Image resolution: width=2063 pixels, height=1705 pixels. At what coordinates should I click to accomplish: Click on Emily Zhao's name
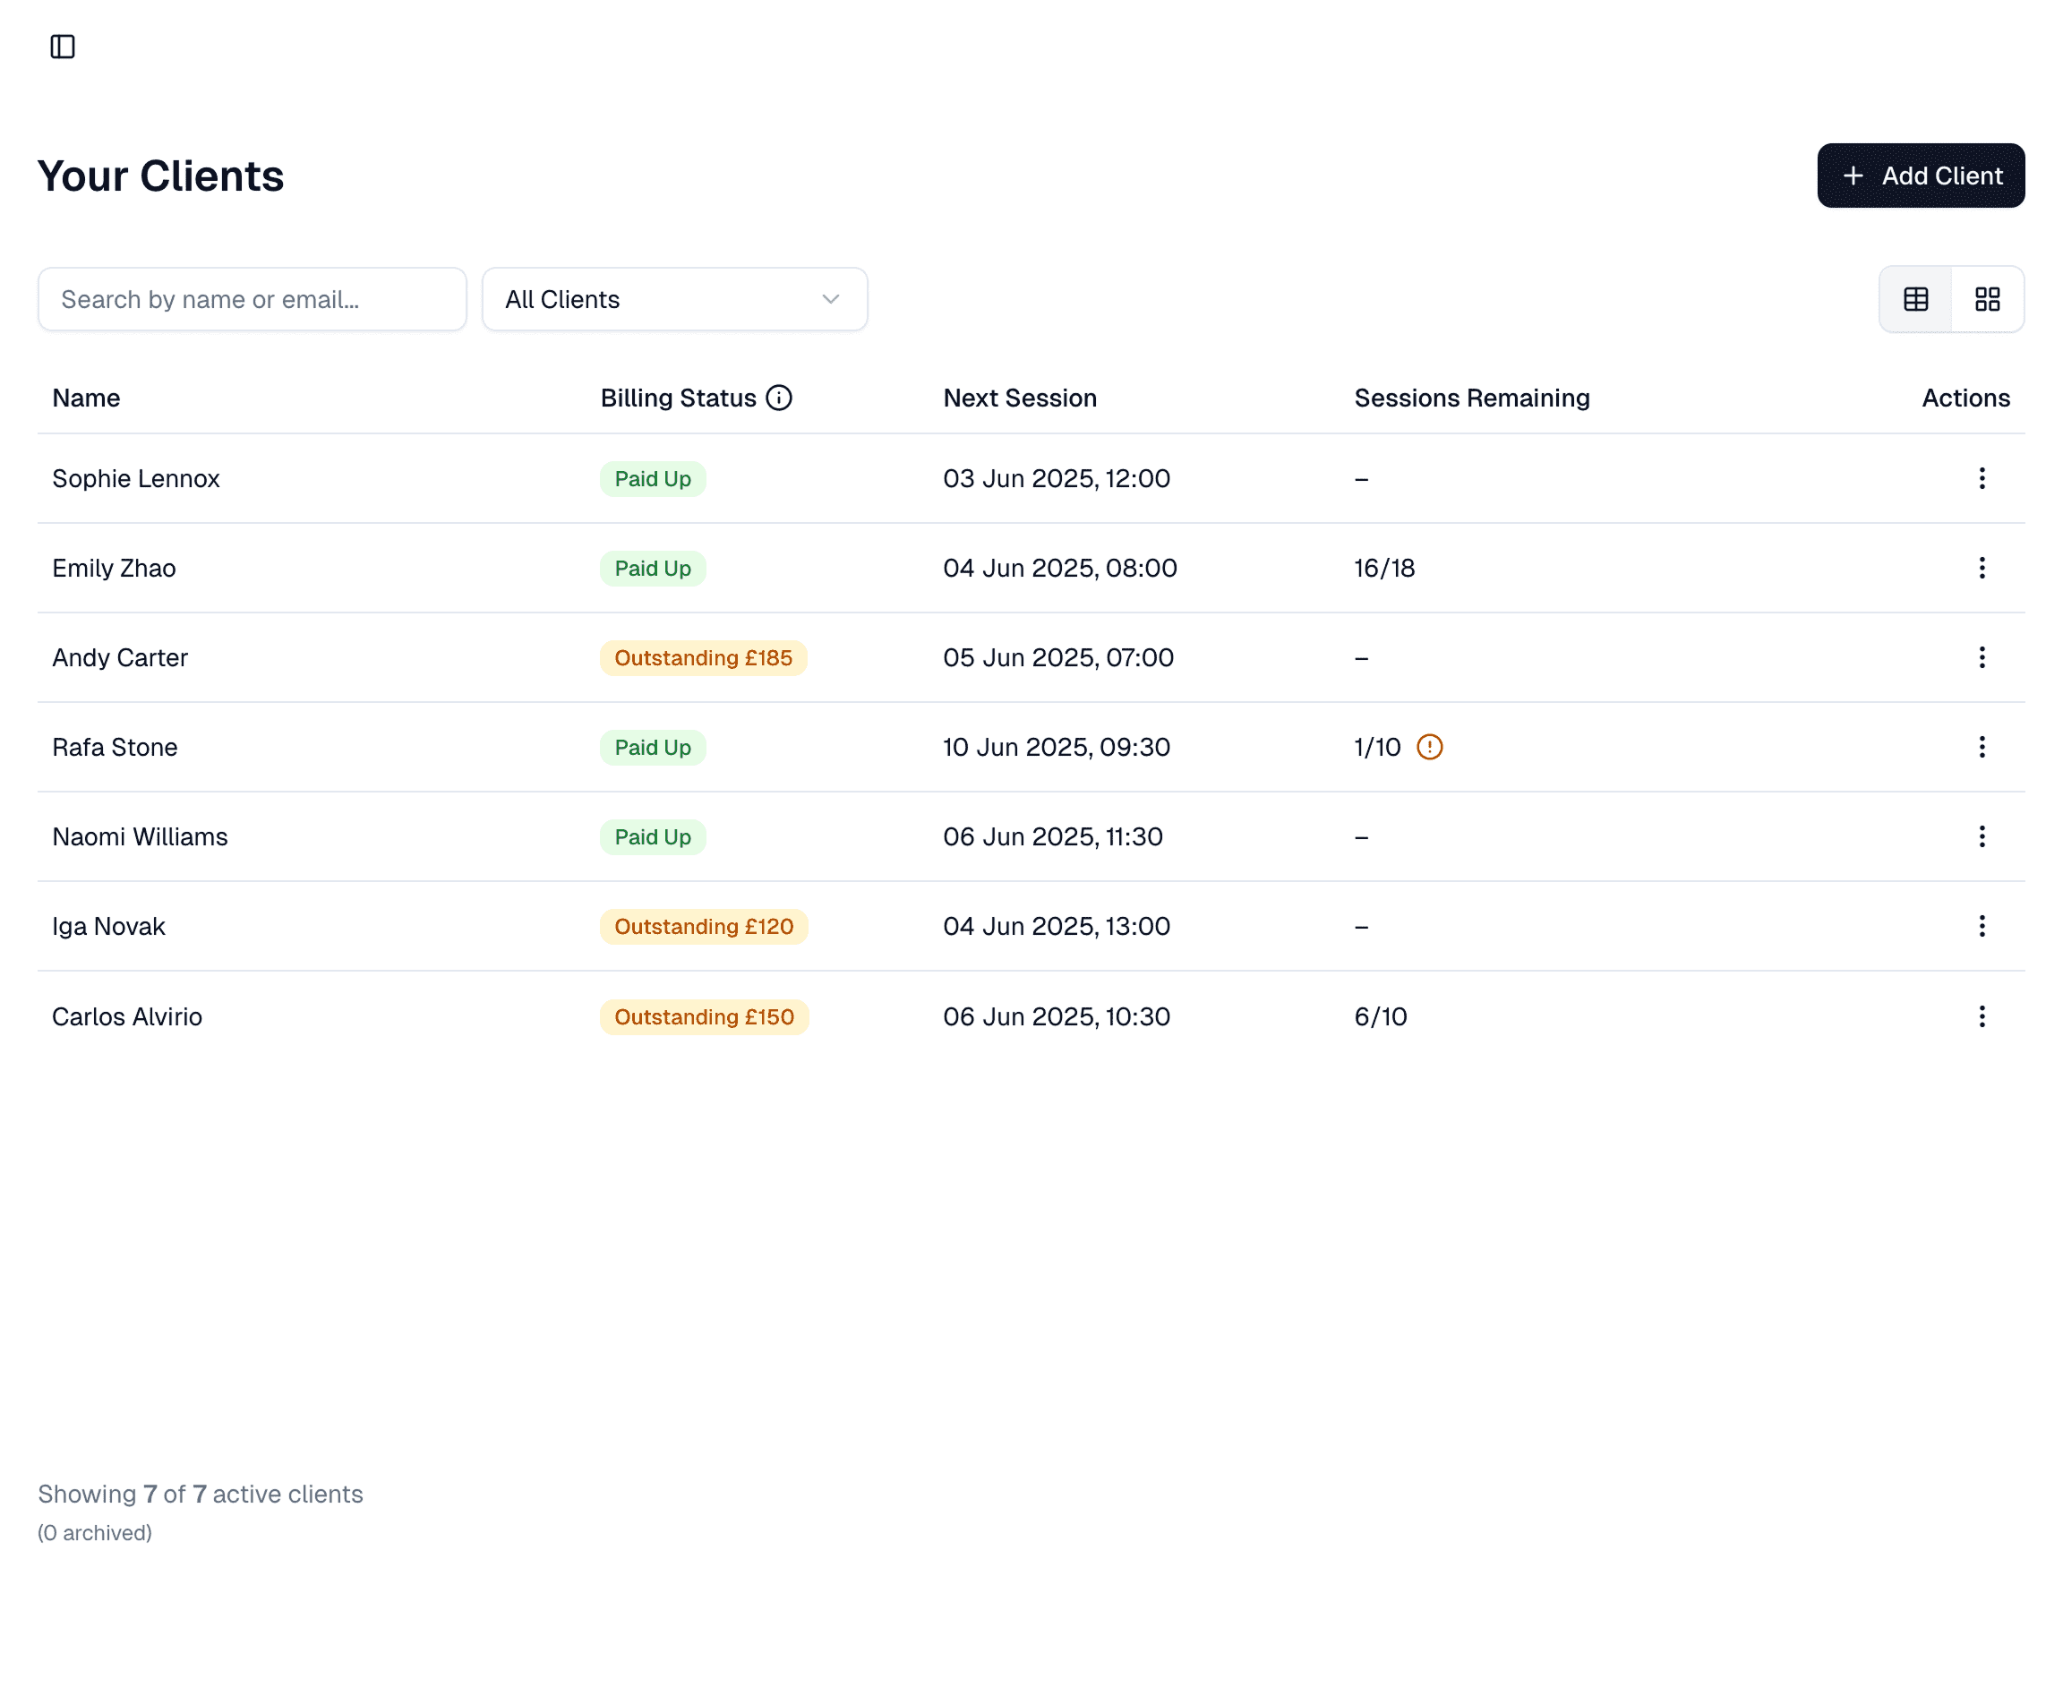tap(114, 569)
